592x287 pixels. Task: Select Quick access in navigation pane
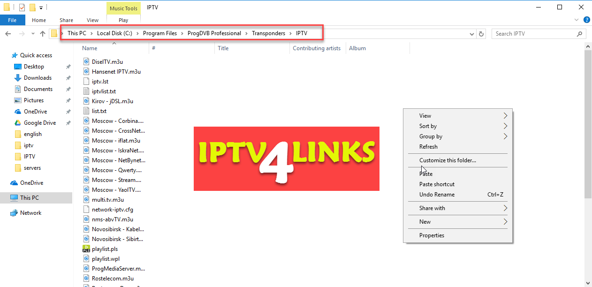(x=36, y=55)
